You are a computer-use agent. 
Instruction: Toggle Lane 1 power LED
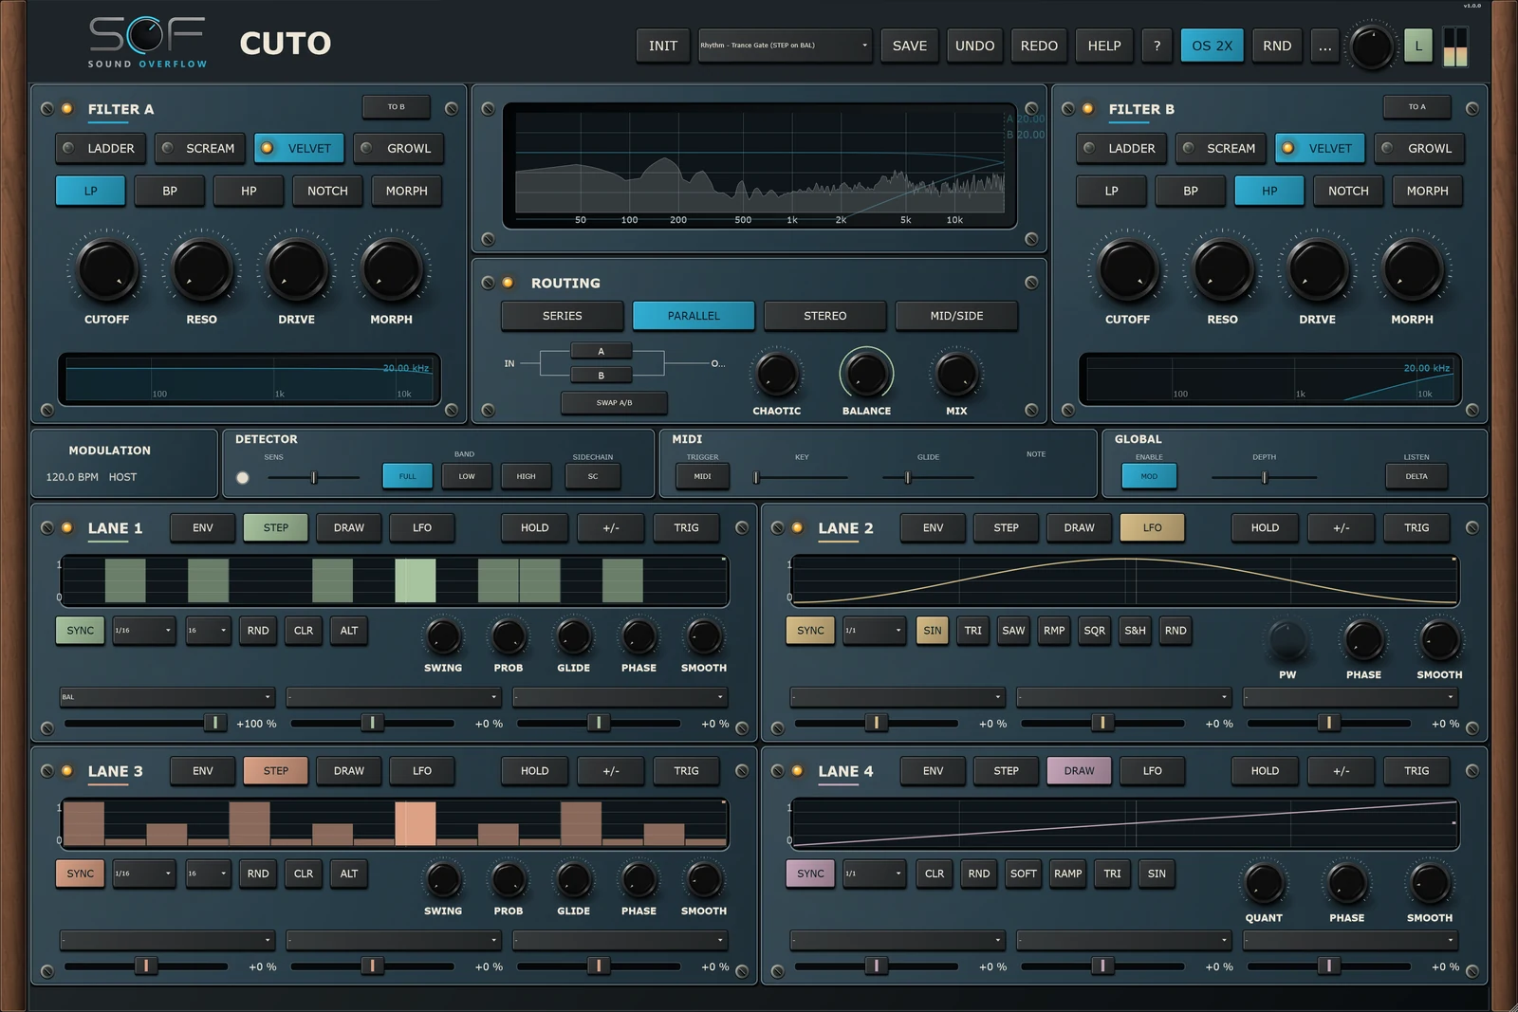tap(67, 528)
